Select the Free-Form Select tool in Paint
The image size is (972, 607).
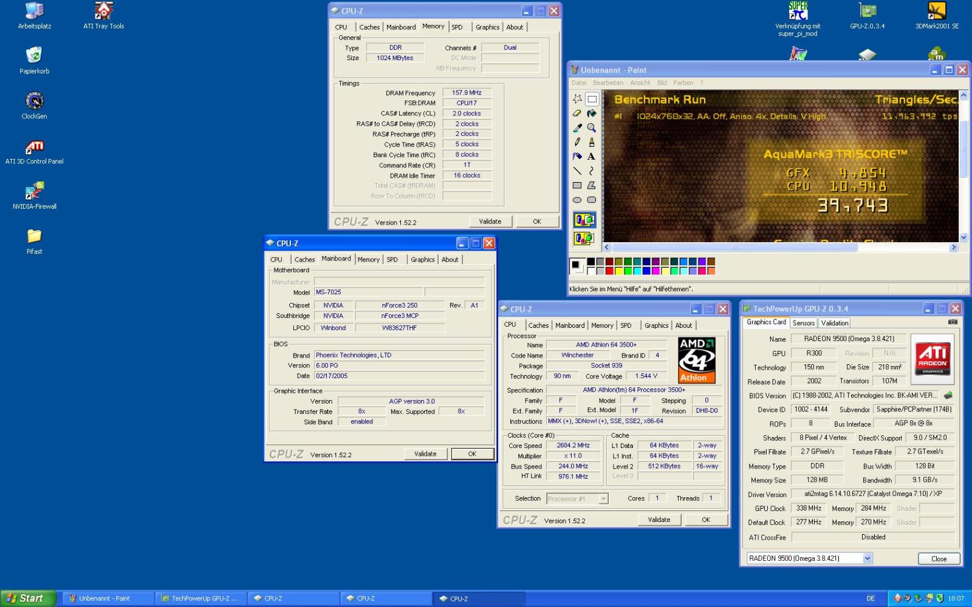click(577, 99)
